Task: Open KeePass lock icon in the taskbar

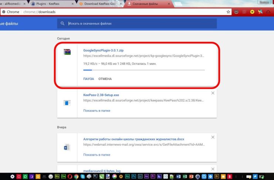Action: [x=197, y=177]
